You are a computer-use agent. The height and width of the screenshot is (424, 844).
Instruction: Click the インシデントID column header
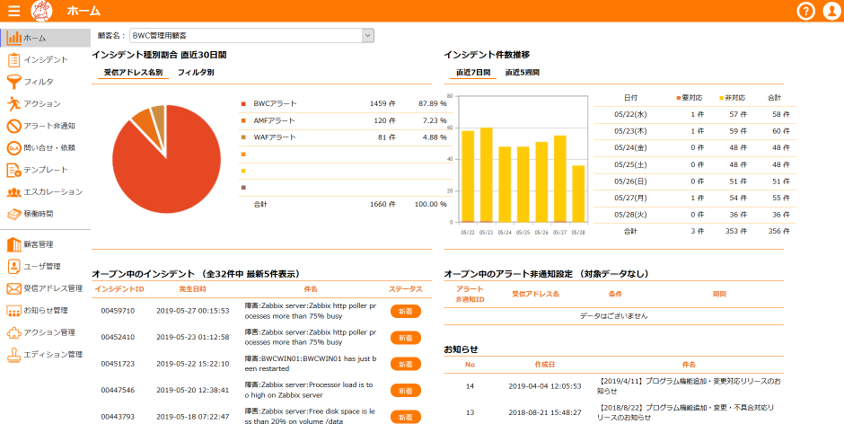[x=119, y=289]
